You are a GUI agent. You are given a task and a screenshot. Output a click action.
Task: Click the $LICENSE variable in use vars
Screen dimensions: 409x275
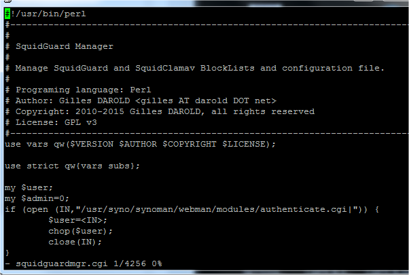click(x=244, y=144)
